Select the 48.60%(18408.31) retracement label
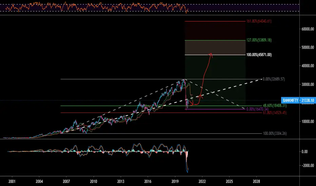The width and height of the screenshot is (316, 186). (x=275, y=106)
